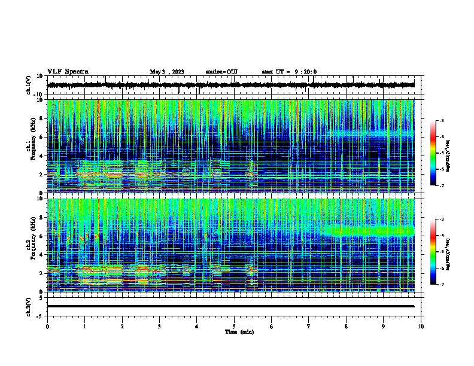This screenshot has height=366, width=474.
Task: Click the "8" kHz tick on ch.1 frequency axis
Action: 42,118
